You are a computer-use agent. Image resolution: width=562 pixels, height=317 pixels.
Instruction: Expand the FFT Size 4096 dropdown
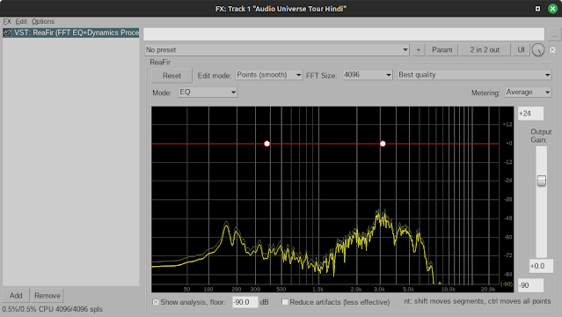(368, 75)
